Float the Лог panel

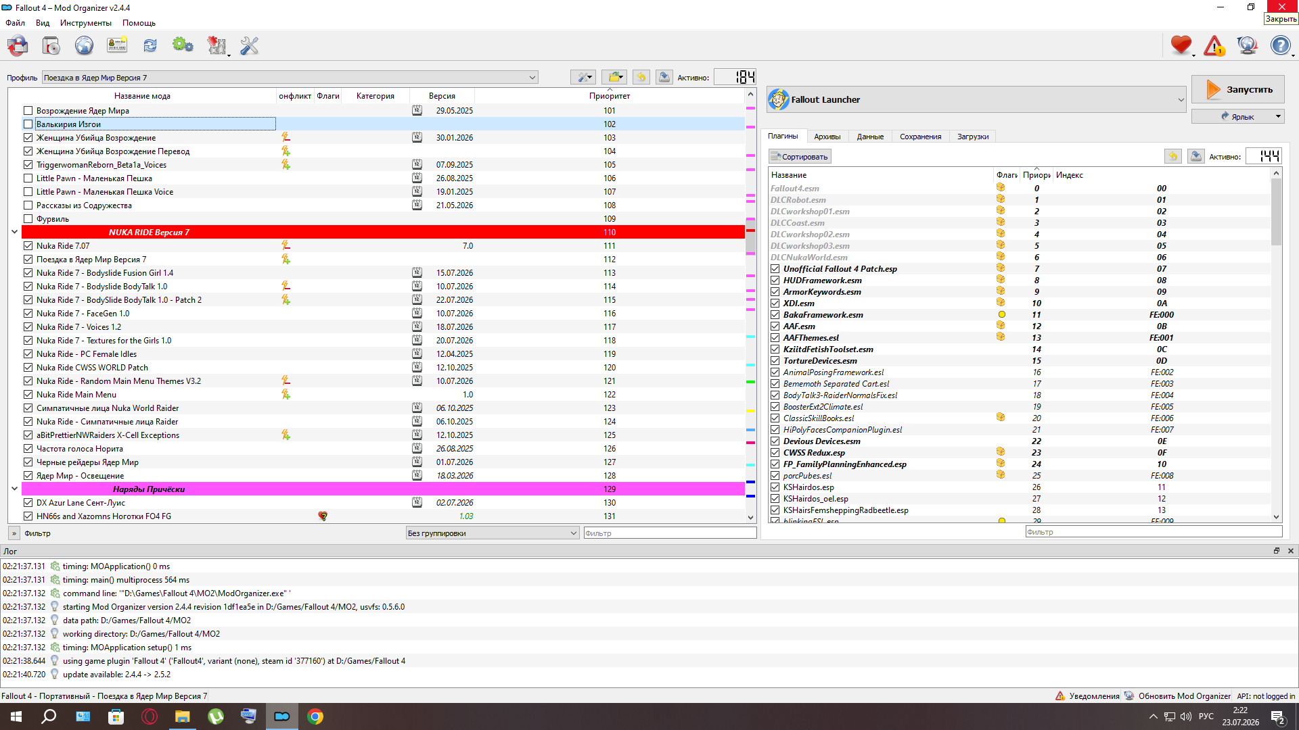(x=1277, y=551)
